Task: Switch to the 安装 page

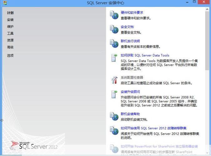Action: (x=10, y=20)
